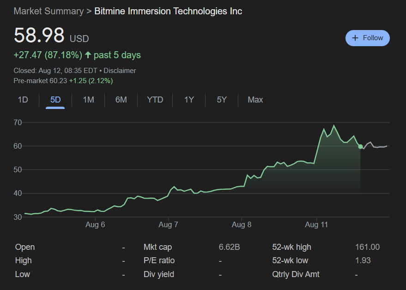The width and height of the screenshot is (406, 290).
Task: Click the USD currency label
Action: point(79,39)
